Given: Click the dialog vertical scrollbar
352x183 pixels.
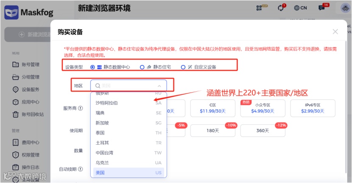Looking at the screenshot, I should point(346,107).
